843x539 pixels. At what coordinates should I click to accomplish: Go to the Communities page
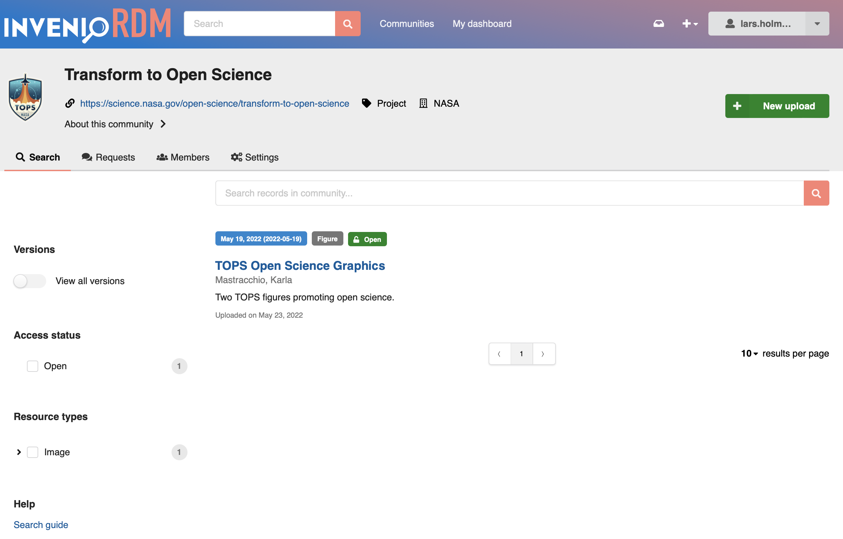pos(407,24)
